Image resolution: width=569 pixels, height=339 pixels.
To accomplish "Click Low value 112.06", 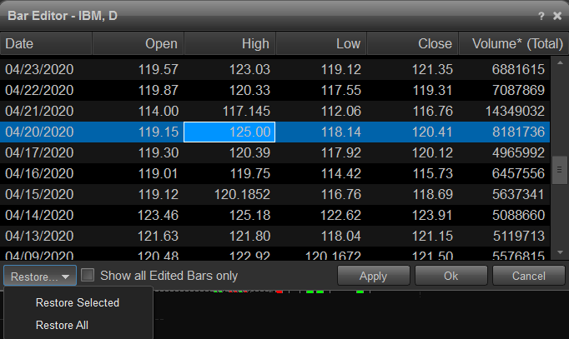I will 341,111.
